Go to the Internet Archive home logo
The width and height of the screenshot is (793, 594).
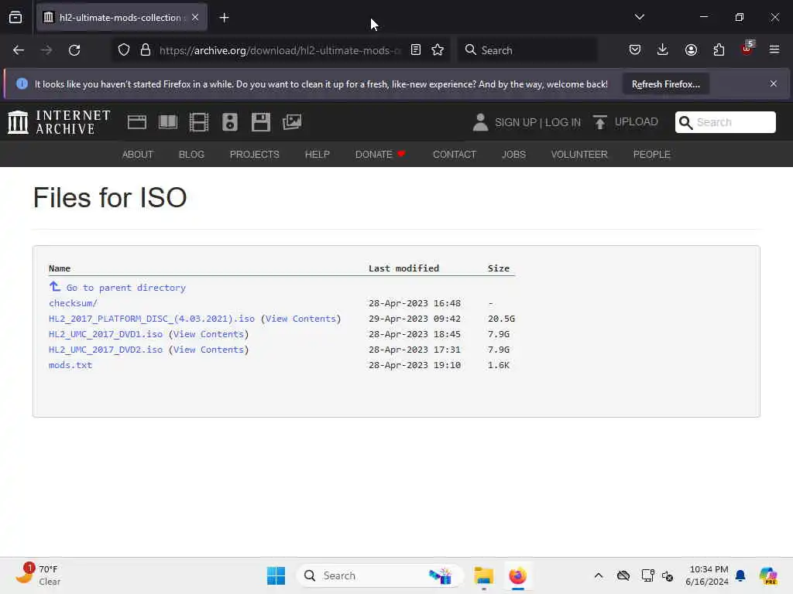pos(59,122)
